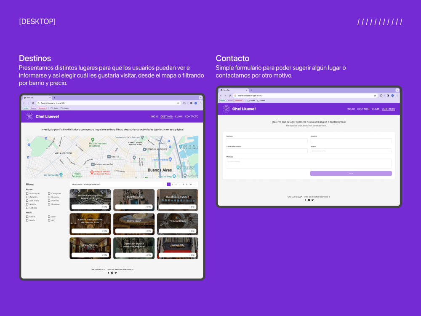Open browser menu dots in Destinos window
The height and width of the screenshot is (316, 421).
(200, 103)
